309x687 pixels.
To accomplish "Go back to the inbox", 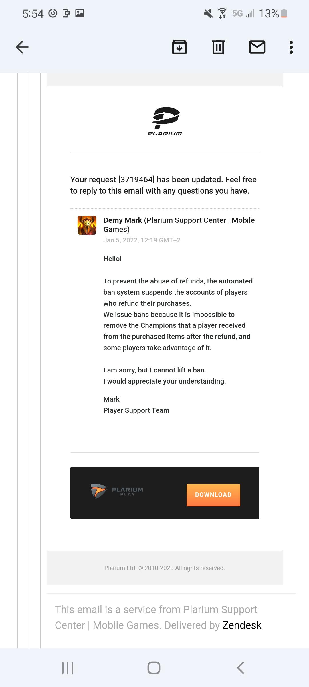I will 22,47.
